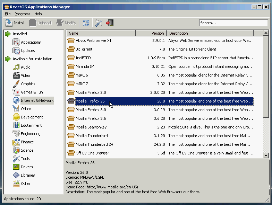Screen dimensions: 272x205
Task: Choose the Other category icon
Action: (16, 184)
